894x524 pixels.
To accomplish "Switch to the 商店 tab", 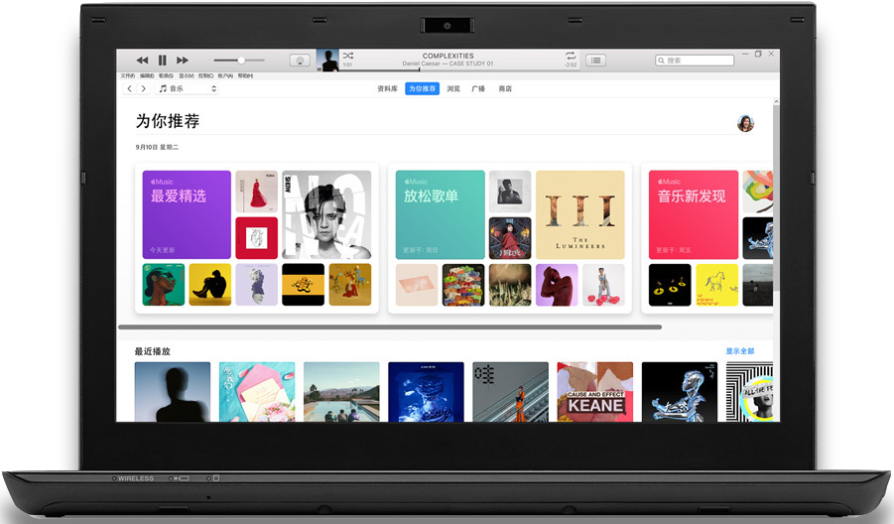I will (505, 89).
